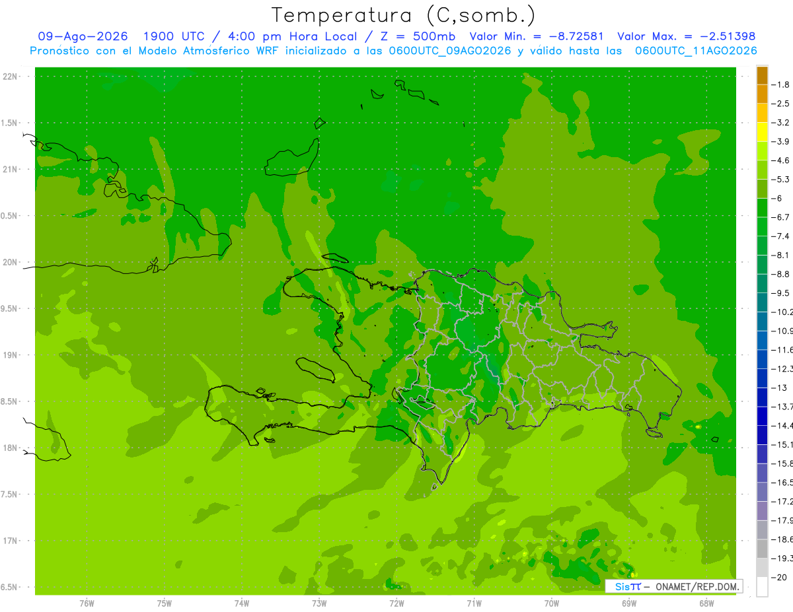
Task: Pick the green swatch between -6 and -6.7
Action: (762, 208)
